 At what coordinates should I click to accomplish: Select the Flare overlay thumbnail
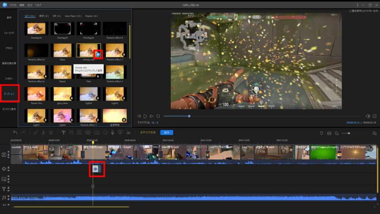(62, 50)
